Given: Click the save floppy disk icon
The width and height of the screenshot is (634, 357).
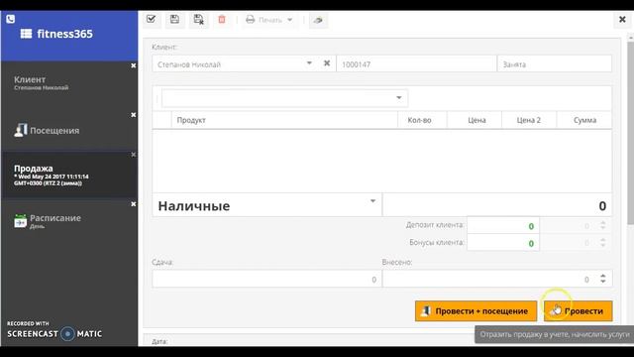Looking at the screenshot, I should 174,20.
